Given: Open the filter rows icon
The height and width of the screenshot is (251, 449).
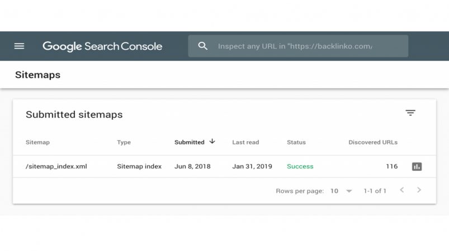Looking at the screenshot, I should tap(410, 113).
